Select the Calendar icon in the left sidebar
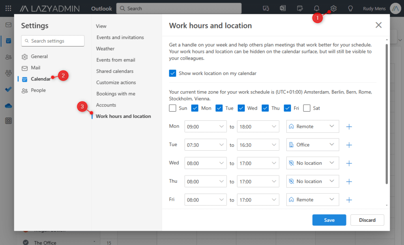This screenshot has width=404, height=245. point(9,41)
